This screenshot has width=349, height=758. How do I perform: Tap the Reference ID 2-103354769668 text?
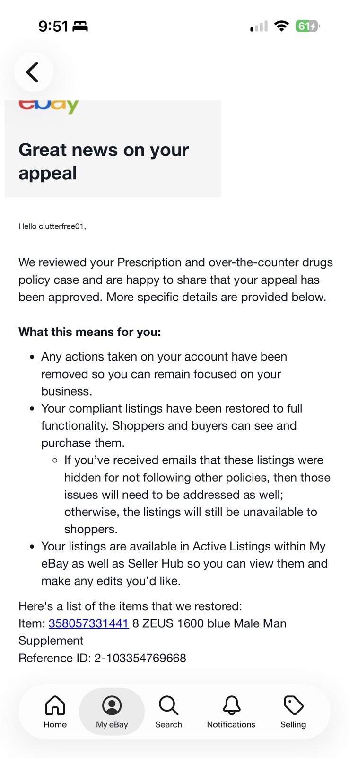(x=102, y=658)
